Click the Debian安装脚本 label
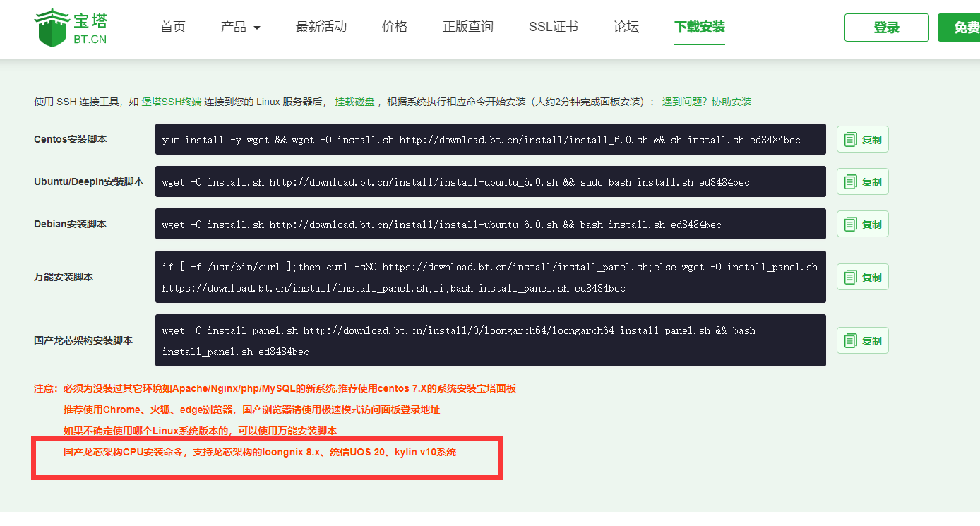This screenshot has width=980, height=526. click(x=70, y=224)
